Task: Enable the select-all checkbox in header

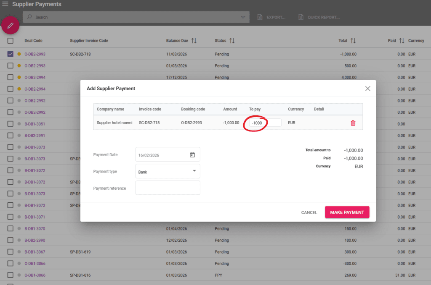Action: pos(10,40)
